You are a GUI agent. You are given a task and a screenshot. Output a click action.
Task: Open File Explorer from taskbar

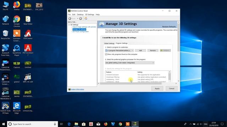coord(76,124)
